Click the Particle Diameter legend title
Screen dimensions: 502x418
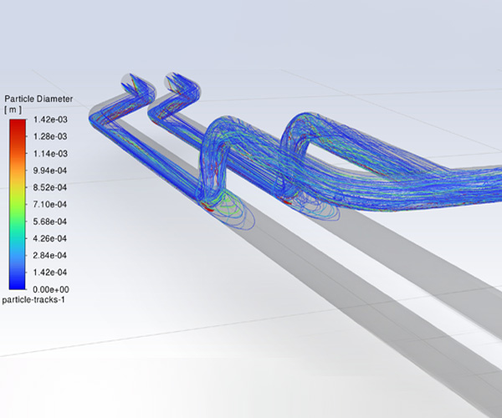pyautogui.click(x=38, y=99)
